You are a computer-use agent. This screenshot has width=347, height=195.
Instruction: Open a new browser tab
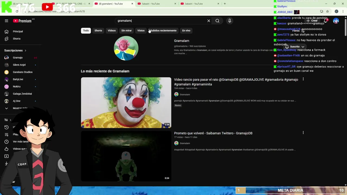[224, 4]
